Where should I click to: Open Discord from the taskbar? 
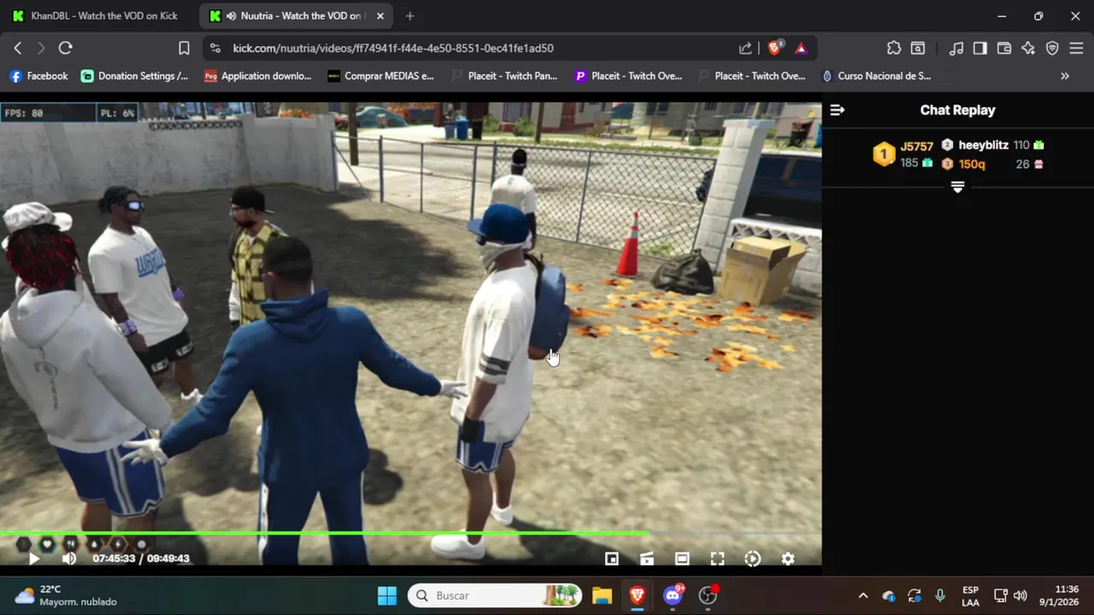673,595
